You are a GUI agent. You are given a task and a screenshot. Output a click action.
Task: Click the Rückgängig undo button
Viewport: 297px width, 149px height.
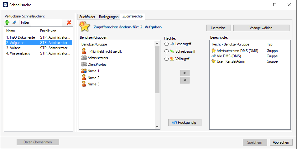coord(185,123)
